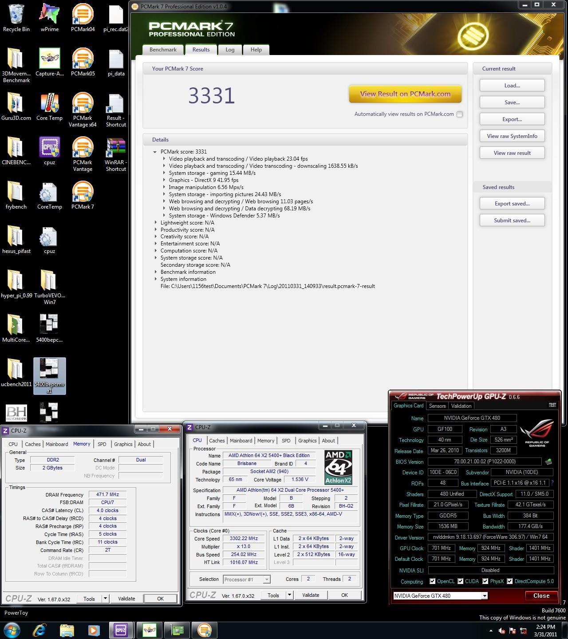Screen dimensions: 568x639
Task: Open the Help tab in PCMark 7
Action: coord(256,50)
